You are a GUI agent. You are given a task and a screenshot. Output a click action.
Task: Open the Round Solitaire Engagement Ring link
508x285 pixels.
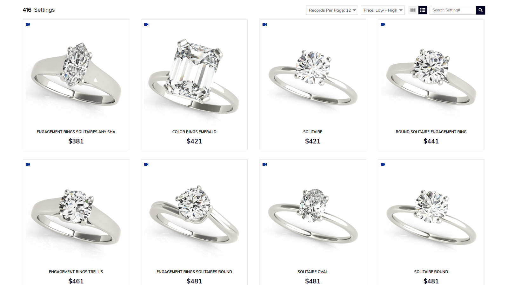[x=431, y=132]
